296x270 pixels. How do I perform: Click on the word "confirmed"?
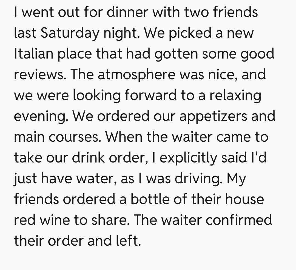(x=239, y=220)
